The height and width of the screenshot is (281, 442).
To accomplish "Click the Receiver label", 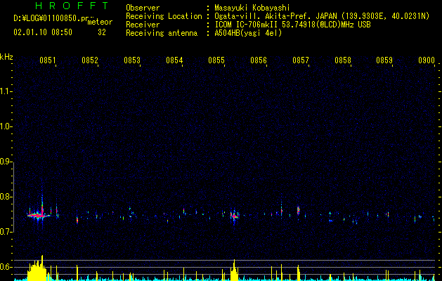I will pos(143,25).
